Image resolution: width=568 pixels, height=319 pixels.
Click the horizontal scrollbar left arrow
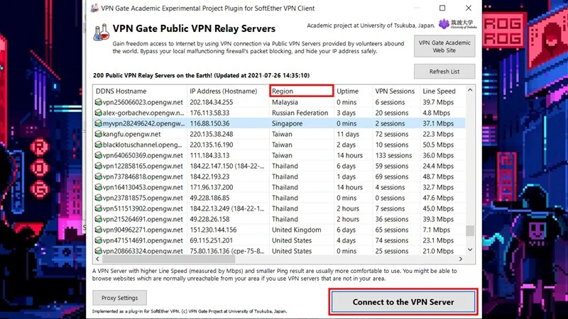click(97, 259)
